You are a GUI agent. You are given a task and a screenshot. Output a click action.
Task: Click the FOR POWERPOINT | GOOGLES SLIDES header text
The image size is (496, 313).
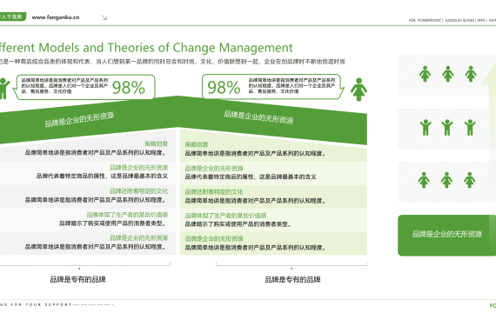(452, 20)
